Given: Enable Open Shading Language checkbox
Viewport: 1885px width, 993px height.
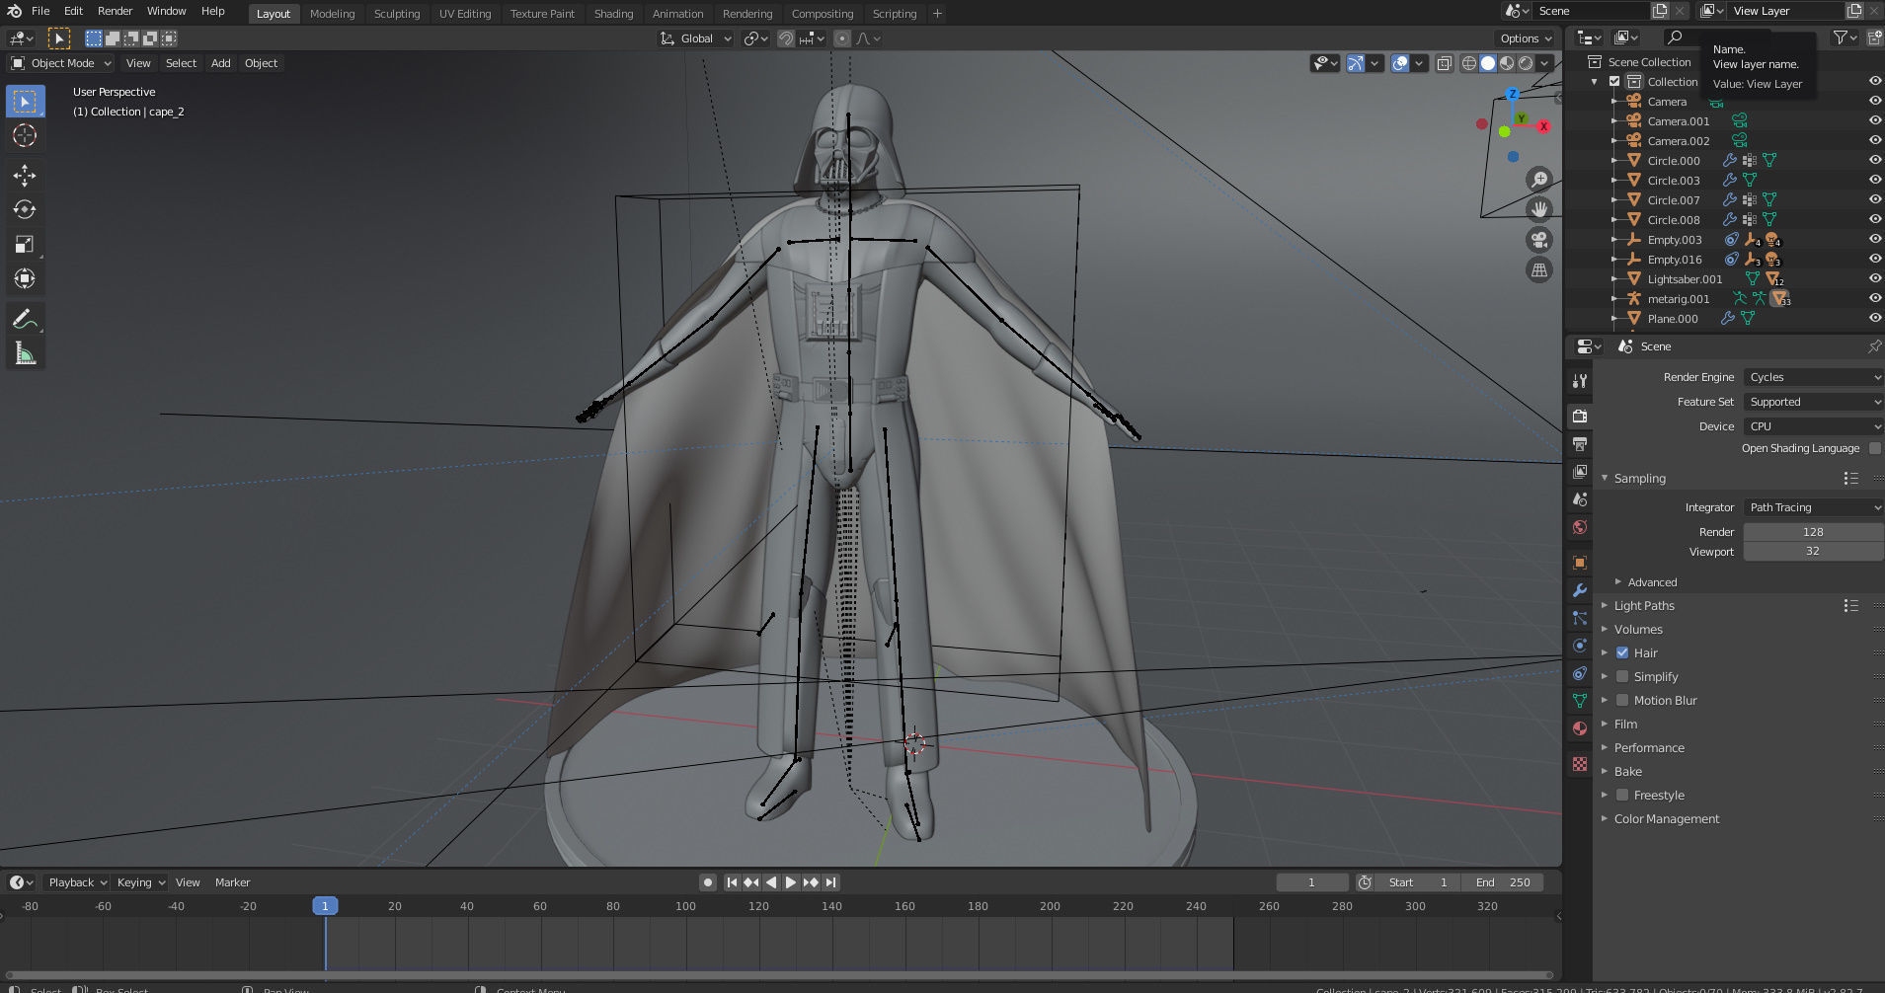Looking at the screenshot, I should point(1875,448).
